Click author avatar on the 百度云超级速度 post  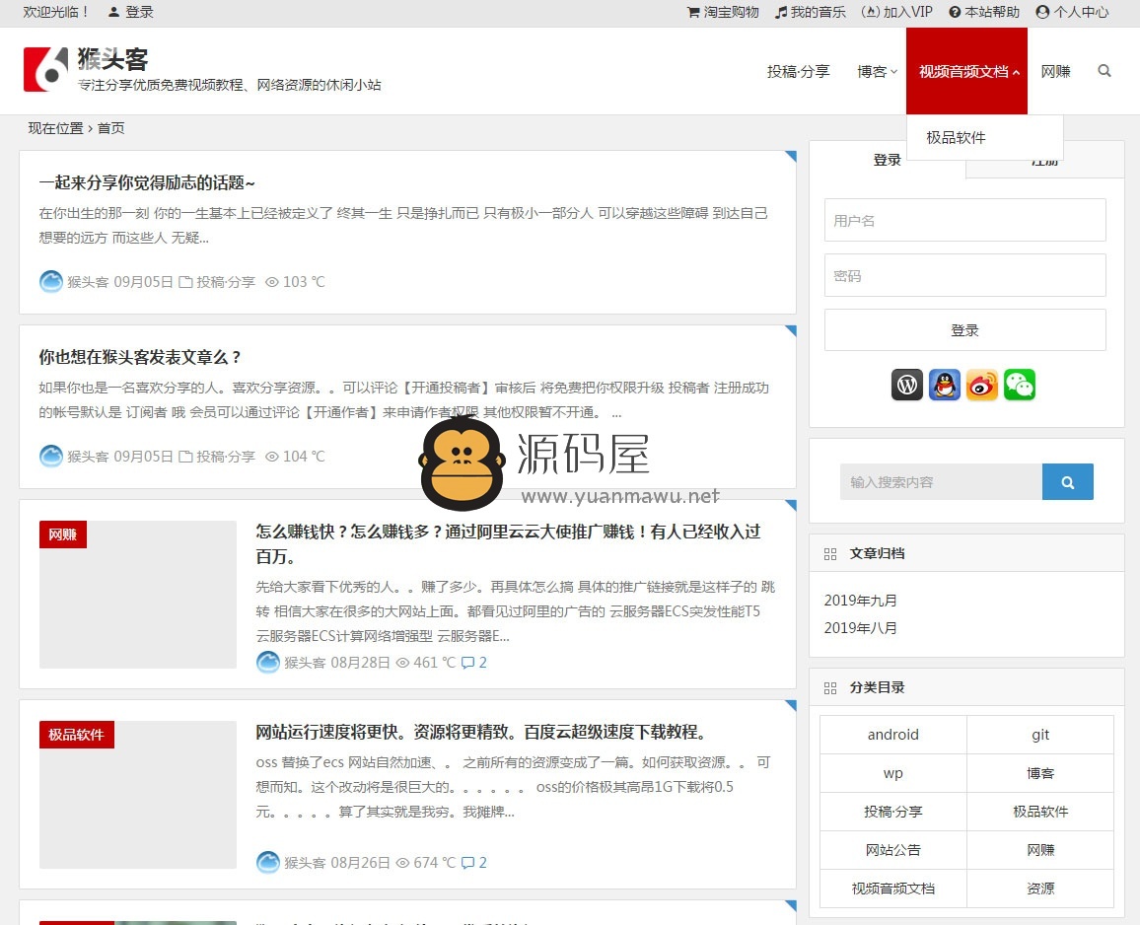268,863
